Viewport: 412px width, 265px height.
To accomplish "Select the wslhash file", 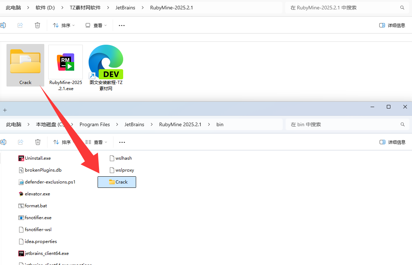I will (121, 158).
